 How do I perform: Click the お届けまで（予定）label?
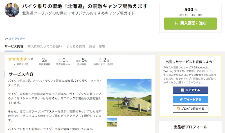[103, 65]
